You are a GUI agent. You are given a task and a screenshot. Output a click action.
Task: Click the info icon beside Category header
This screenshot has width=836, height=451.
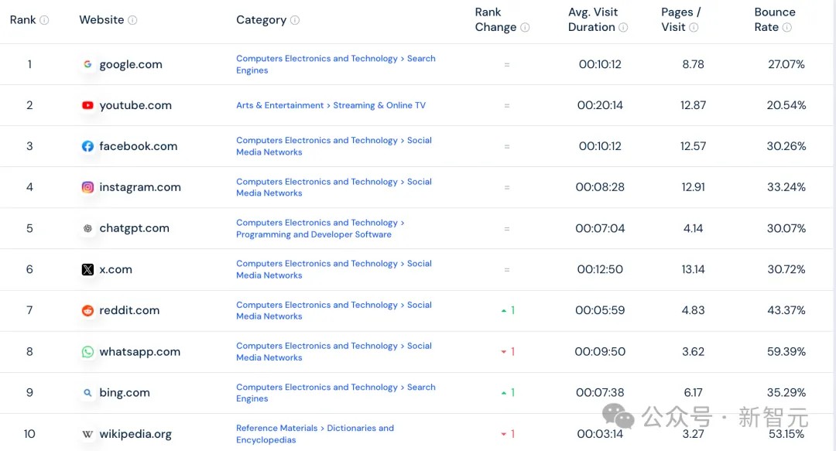(295, 19)
